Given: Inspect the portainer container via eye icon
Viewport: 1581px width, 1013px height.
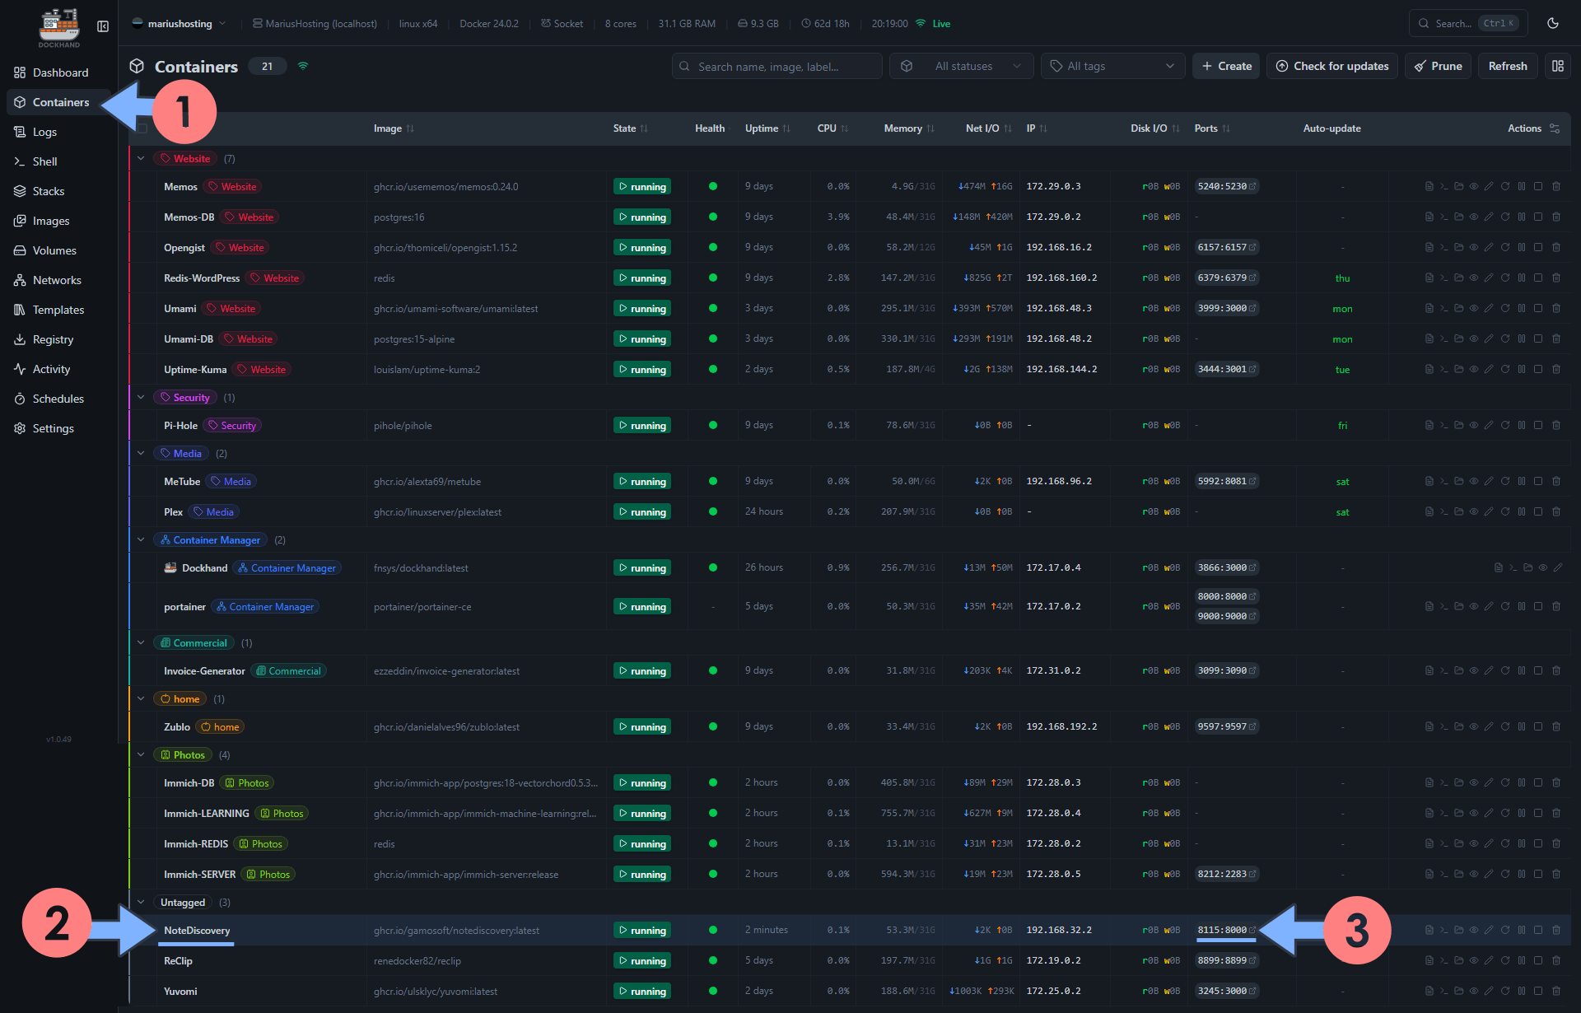Looking at the screenshot, I should [1474, 606].
